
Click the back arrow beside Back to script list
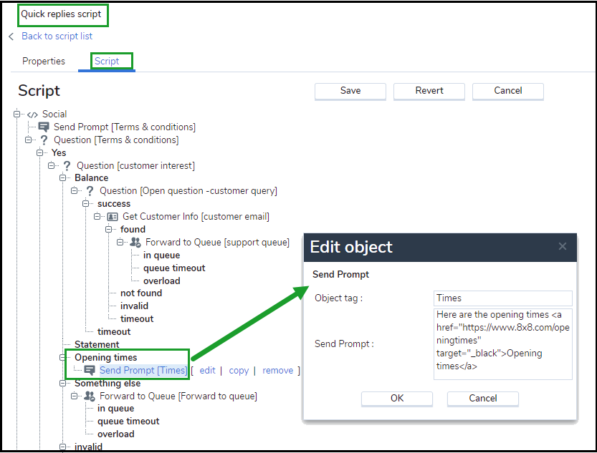click(x=11, y=36)
